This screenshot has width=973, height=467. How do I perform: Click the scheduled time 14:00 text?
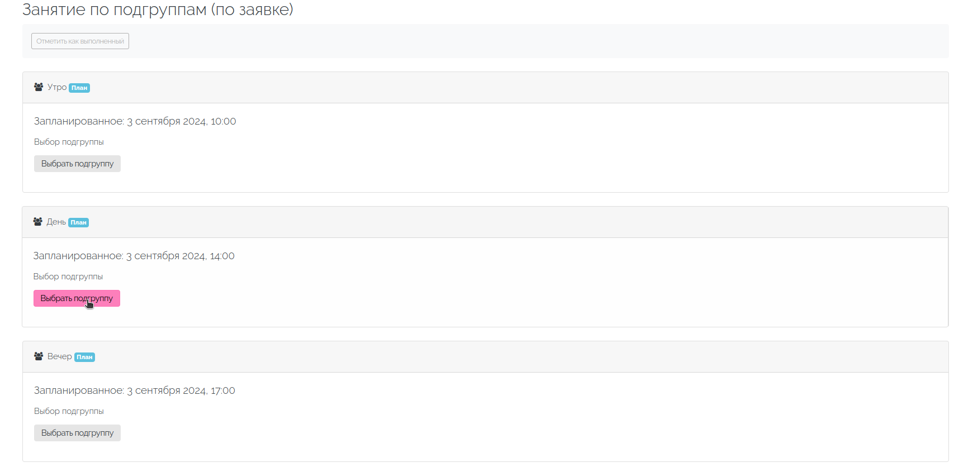click(x=222, y=256)
